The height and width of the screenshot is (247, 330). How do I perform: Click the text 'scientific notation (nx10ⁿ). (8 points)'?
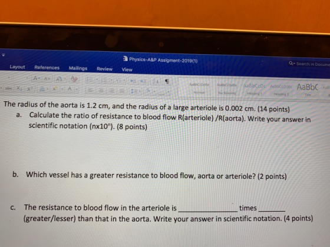pyautogui.click(x=88, y=126)
